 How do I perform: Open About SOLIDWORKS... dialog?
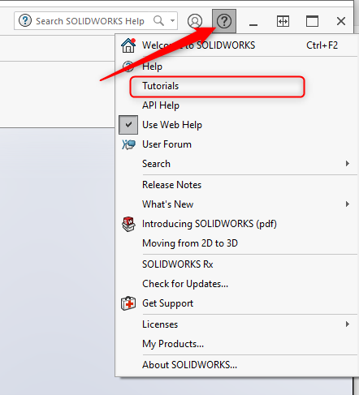(x=189, y=365)
